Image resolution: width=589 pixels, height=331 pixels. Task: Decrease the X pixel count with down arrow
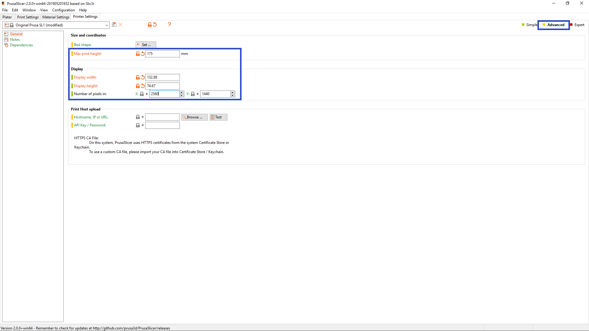click(182, 96)
